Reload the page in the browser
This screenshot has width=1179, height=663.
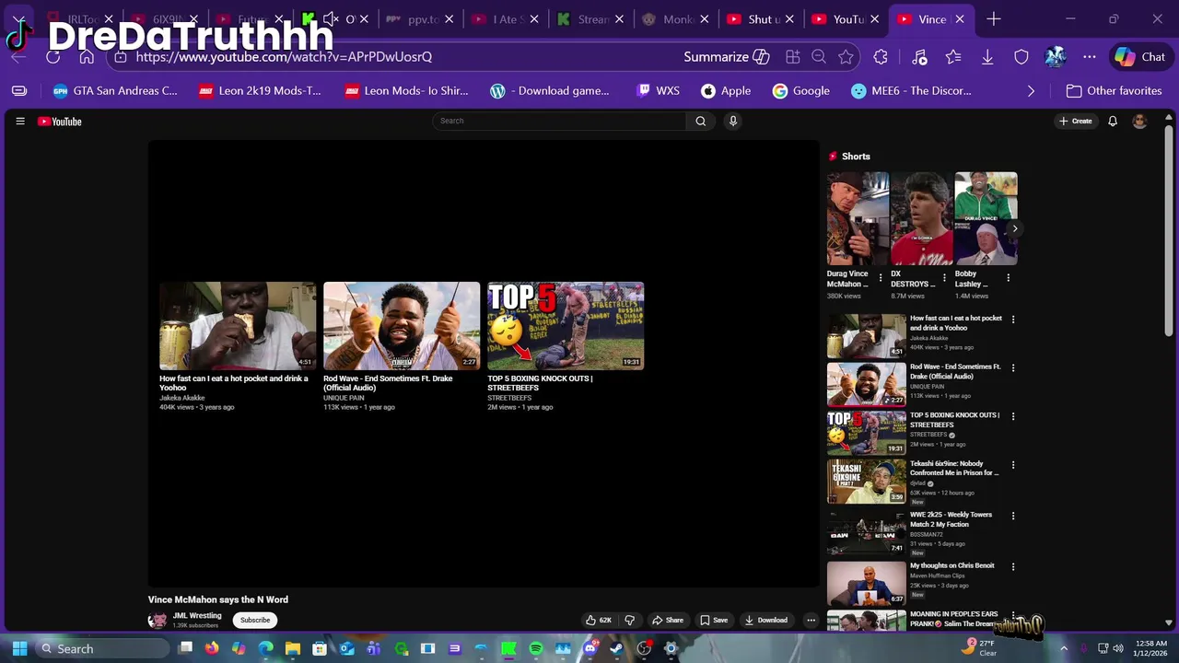pos(53,56)
